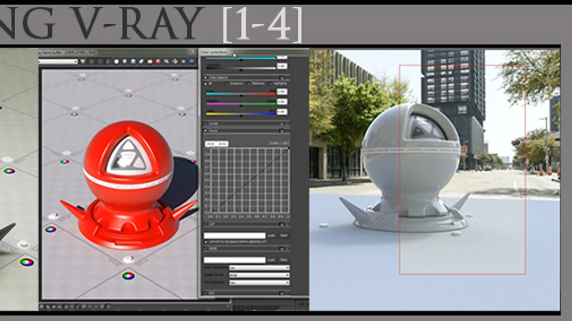572x321 pixels.
Task: Select the Shadows radio button
Action: click(x=227, y=84)
